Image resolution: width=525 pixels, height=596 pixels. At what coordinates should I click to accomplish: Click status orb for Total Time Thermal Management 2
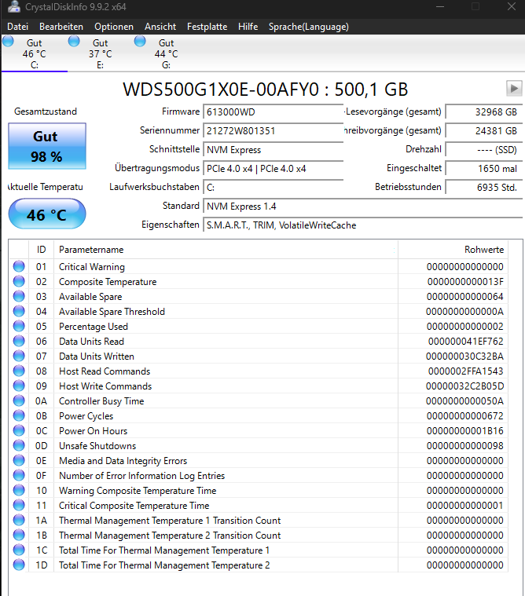(19, 565)
